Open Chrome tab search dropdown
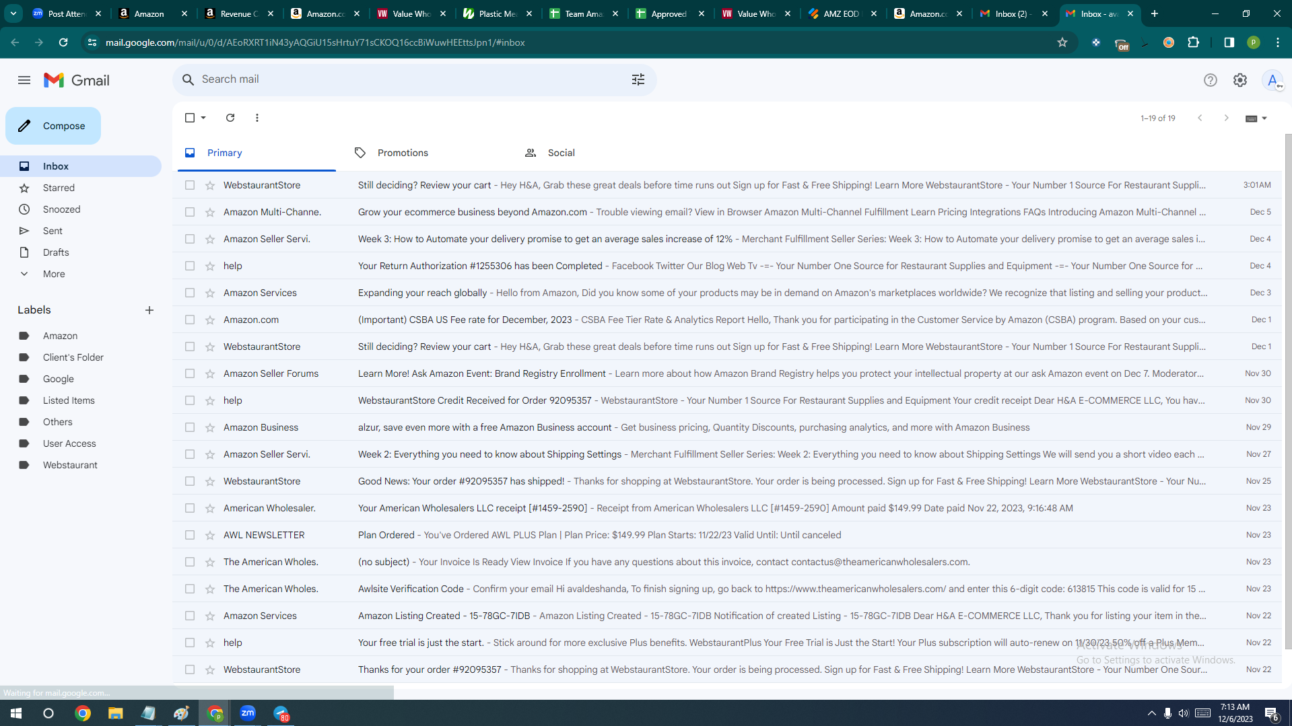1292x726 pixels. pos(13,13)
